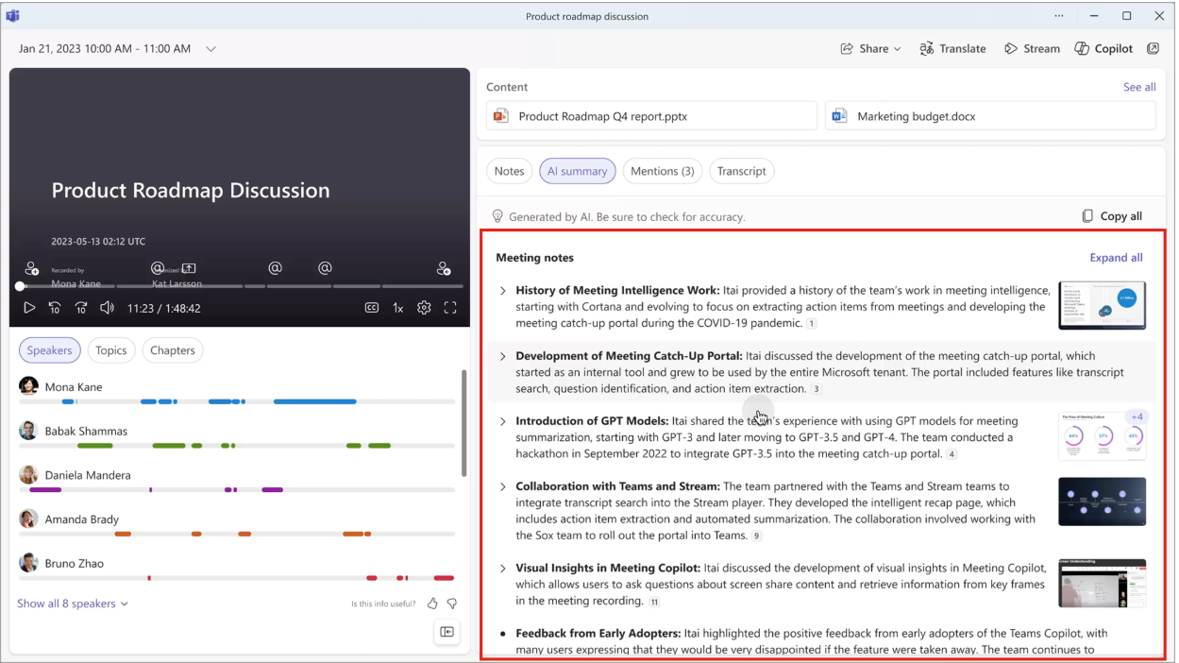Open the recording in Stream

tap(1032, 48)
